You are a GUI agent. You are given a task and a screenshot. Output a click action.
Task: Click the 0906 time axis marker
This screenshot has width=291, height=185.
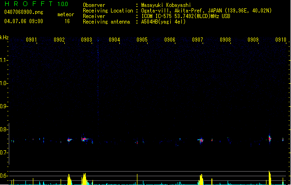(170, 40)
